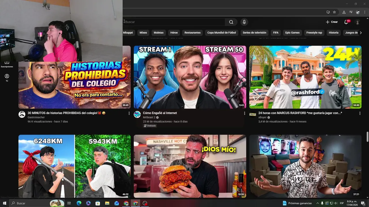
Task: Open Task View on the taskbar
Action: pos(69,203)
